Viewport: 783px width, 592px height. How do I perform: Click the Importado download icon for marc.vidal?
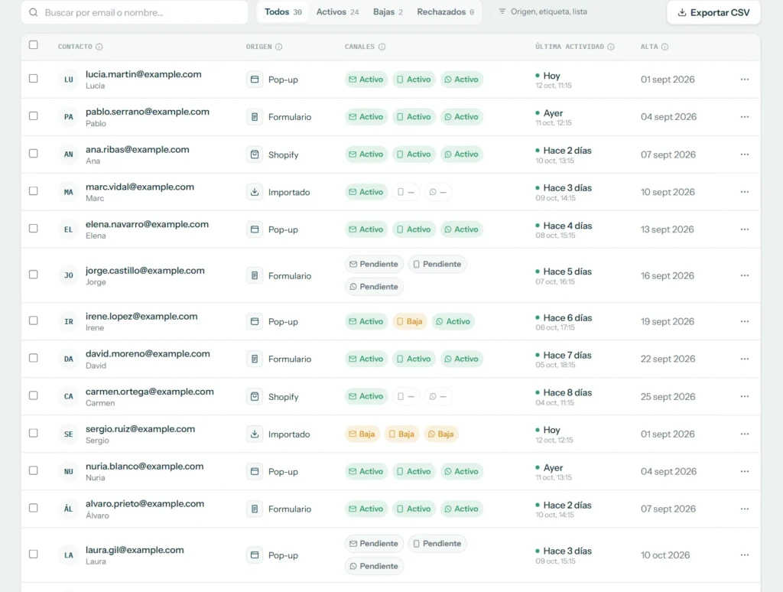pos(255,192)
